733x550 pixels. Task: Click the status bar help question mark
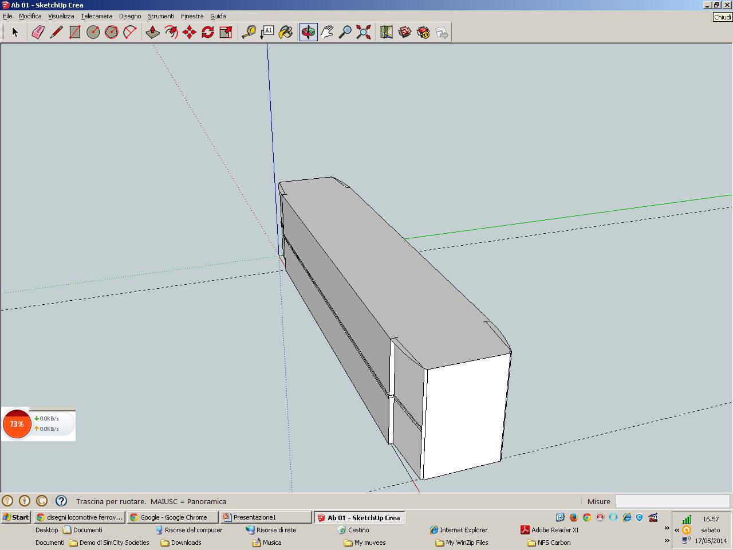point(61,501)
